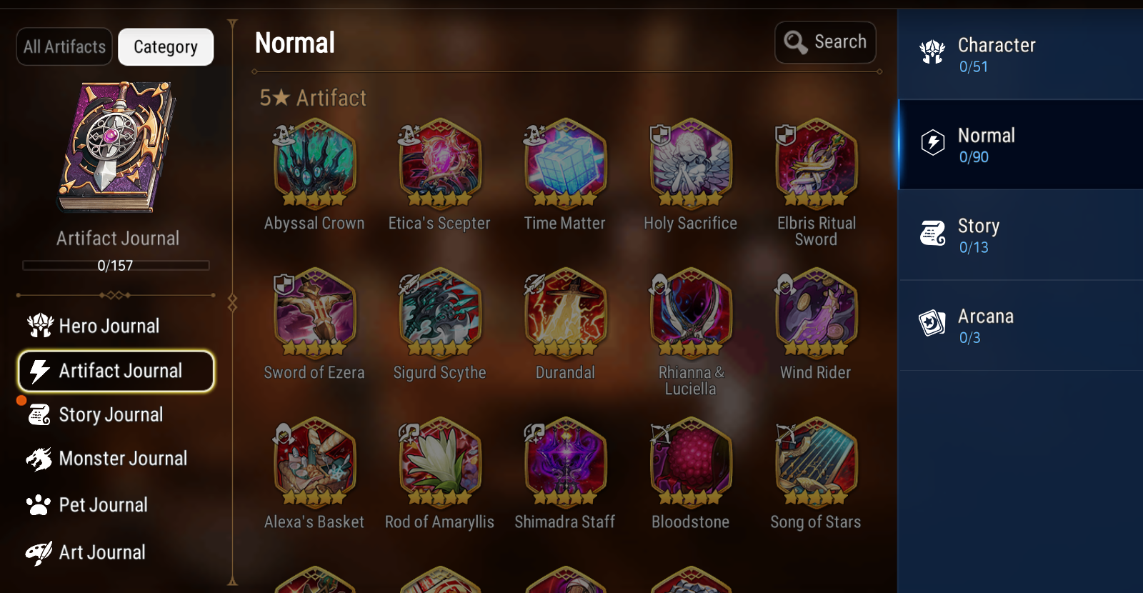Select the Story artifact category
The width and height of the screenshot is (1143, 593).
click(1020, 235)
